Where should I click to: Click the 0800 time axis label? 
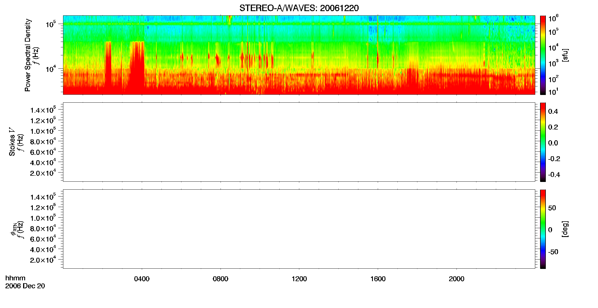pyautogui.click(x=221, y=279)
